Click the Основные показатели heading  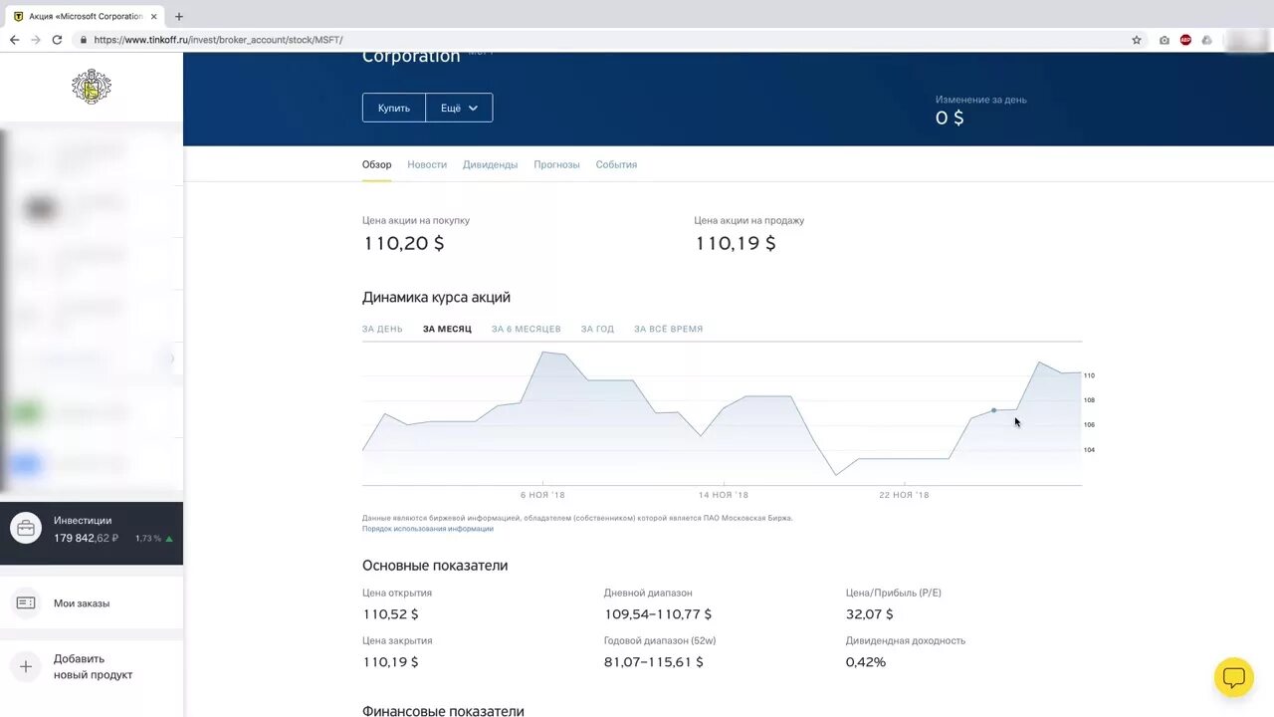(435, 566)
